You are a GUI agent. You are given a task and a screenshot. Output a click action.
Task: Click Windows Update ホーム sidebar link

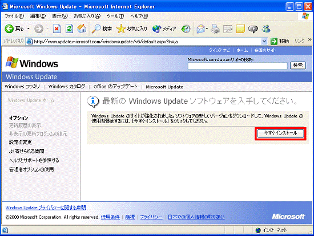pyautogui.click(x=31, y=100)
